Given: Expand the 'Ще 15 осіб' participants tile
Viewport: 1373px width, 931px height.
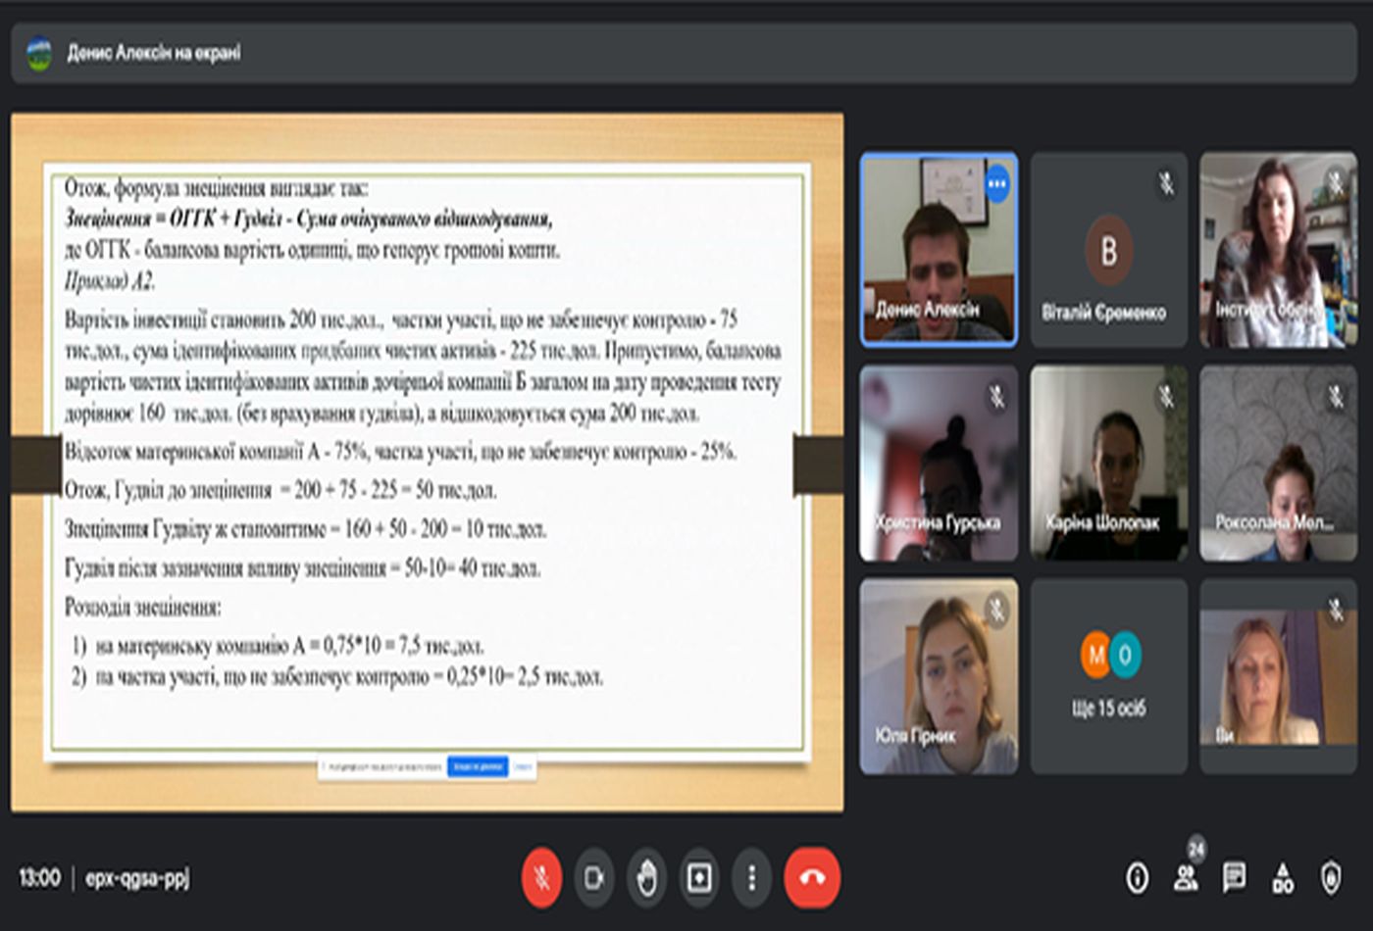Looking at the screenshot, I should [1108, 676].
